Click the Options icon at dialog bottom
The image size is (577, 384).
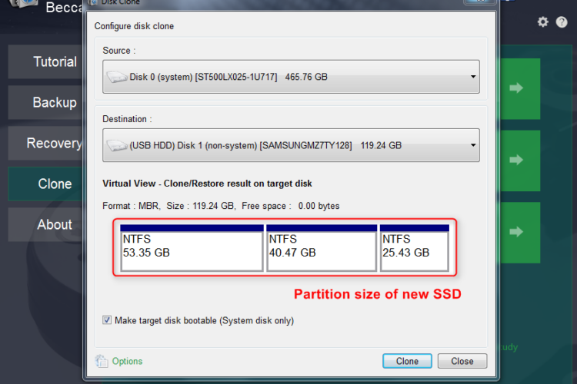(x=102, y=361)
